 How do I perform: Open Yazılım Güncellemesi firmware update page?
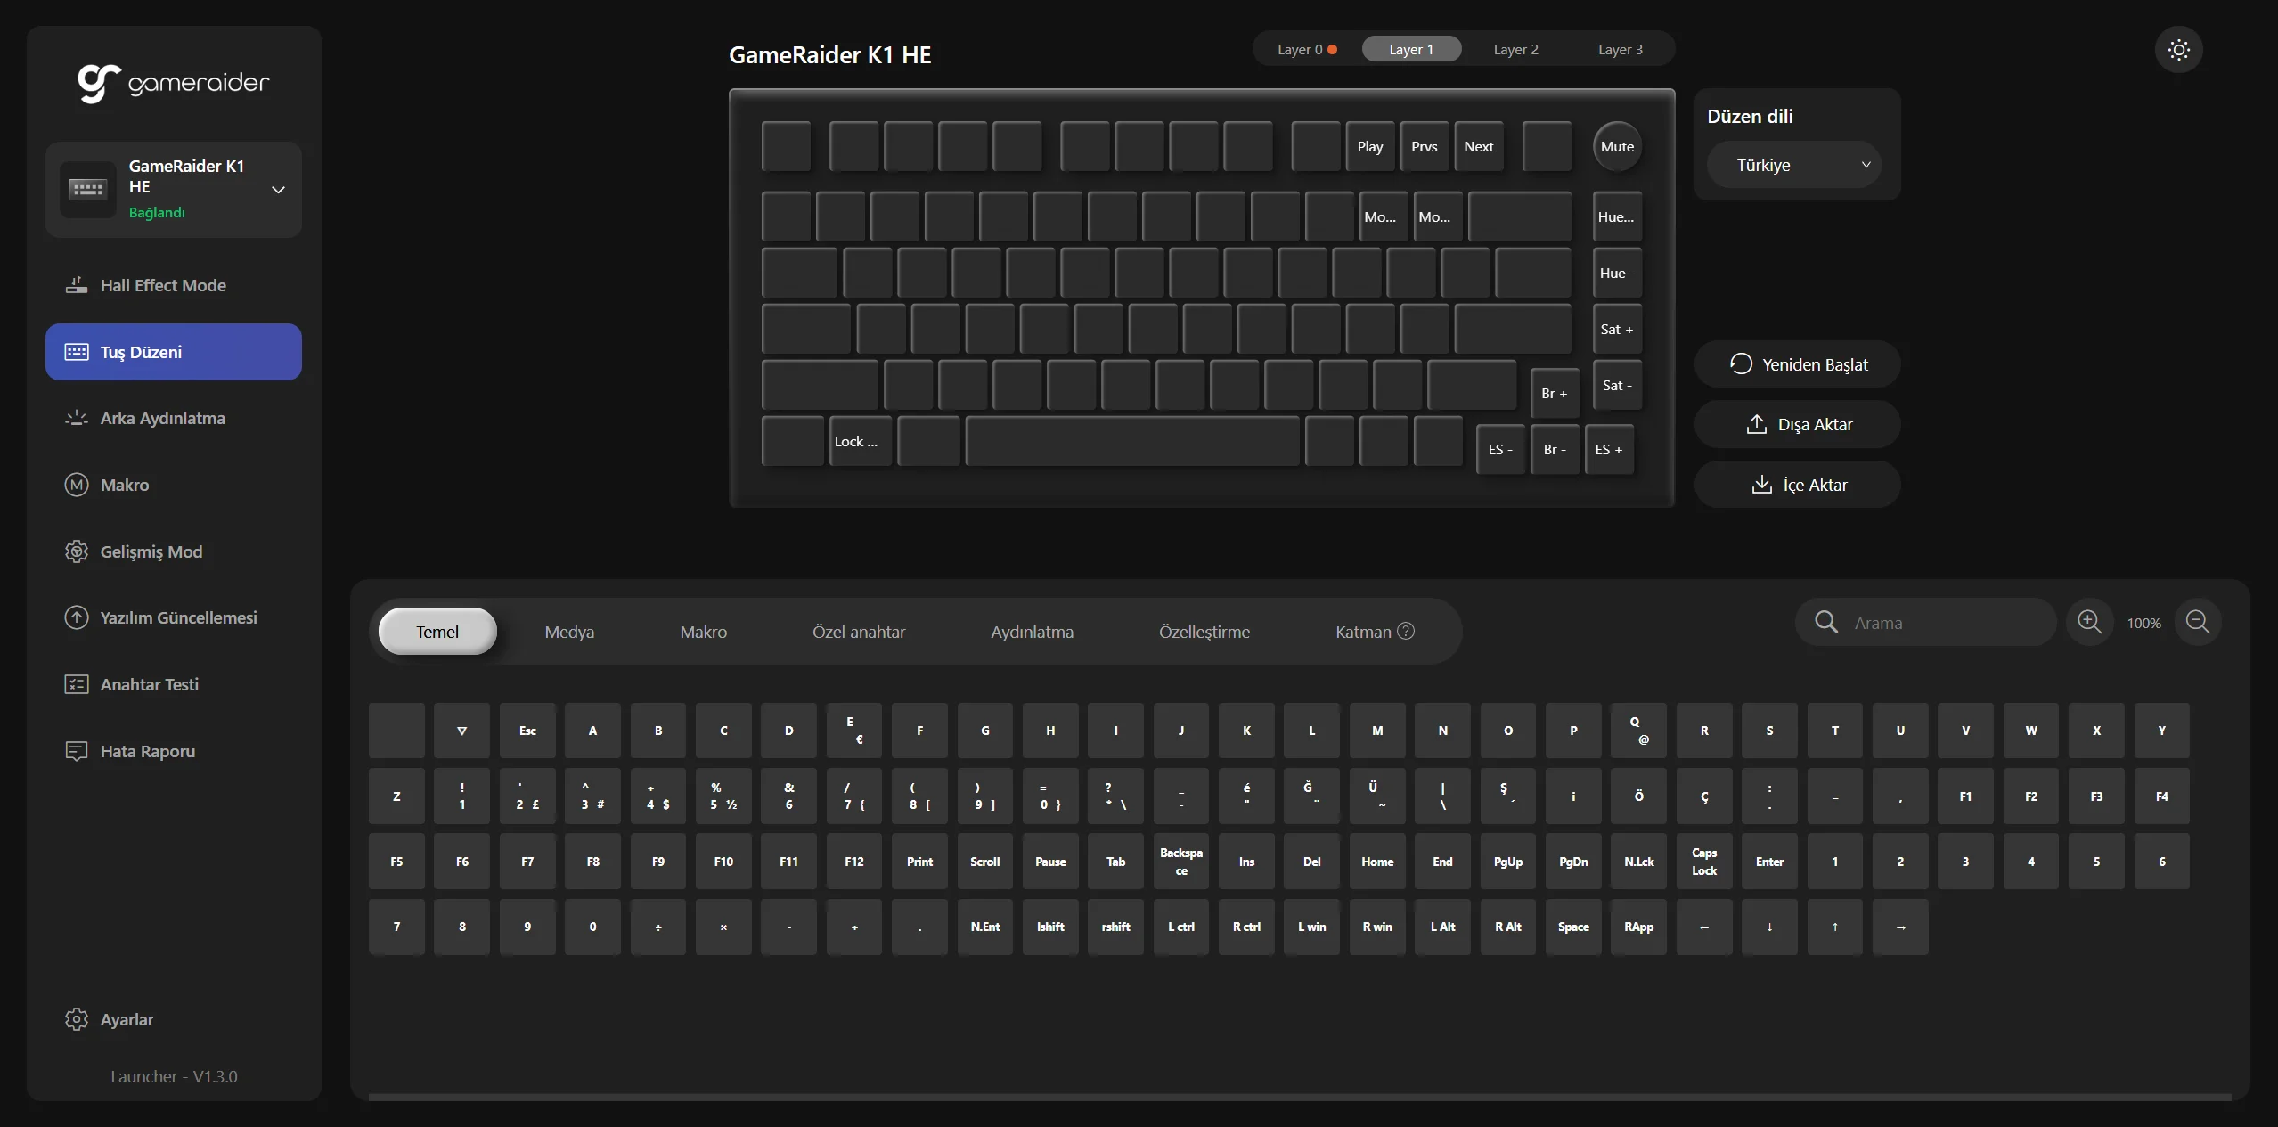point(178,617)
